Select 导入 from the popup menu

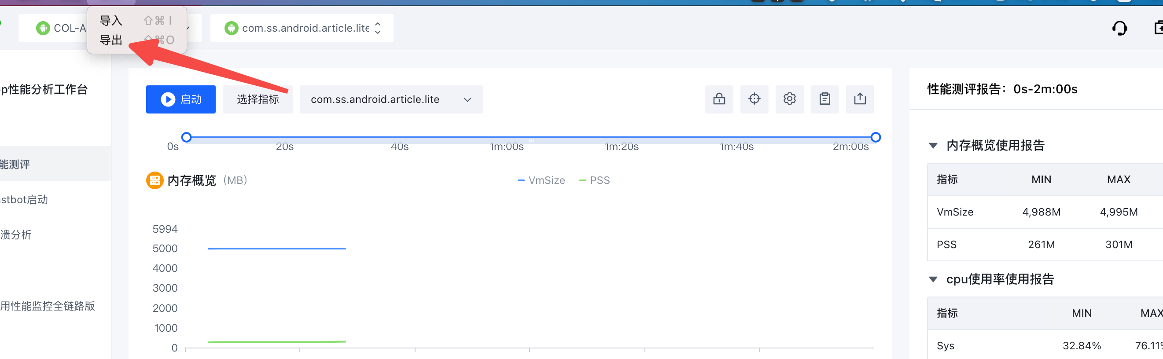(x=136, y=21)
